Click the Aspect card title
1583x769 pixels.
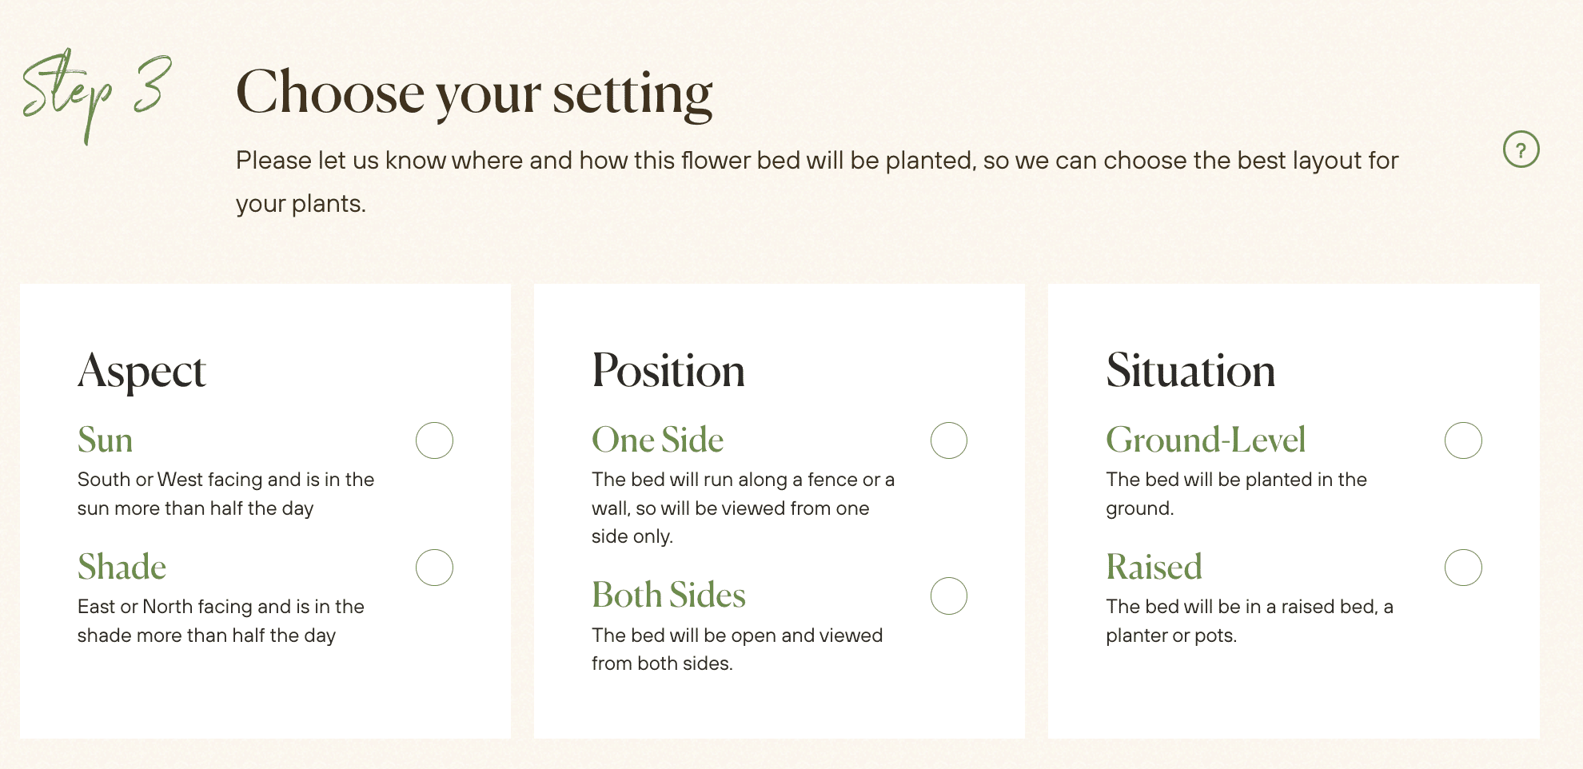(142, 372)
